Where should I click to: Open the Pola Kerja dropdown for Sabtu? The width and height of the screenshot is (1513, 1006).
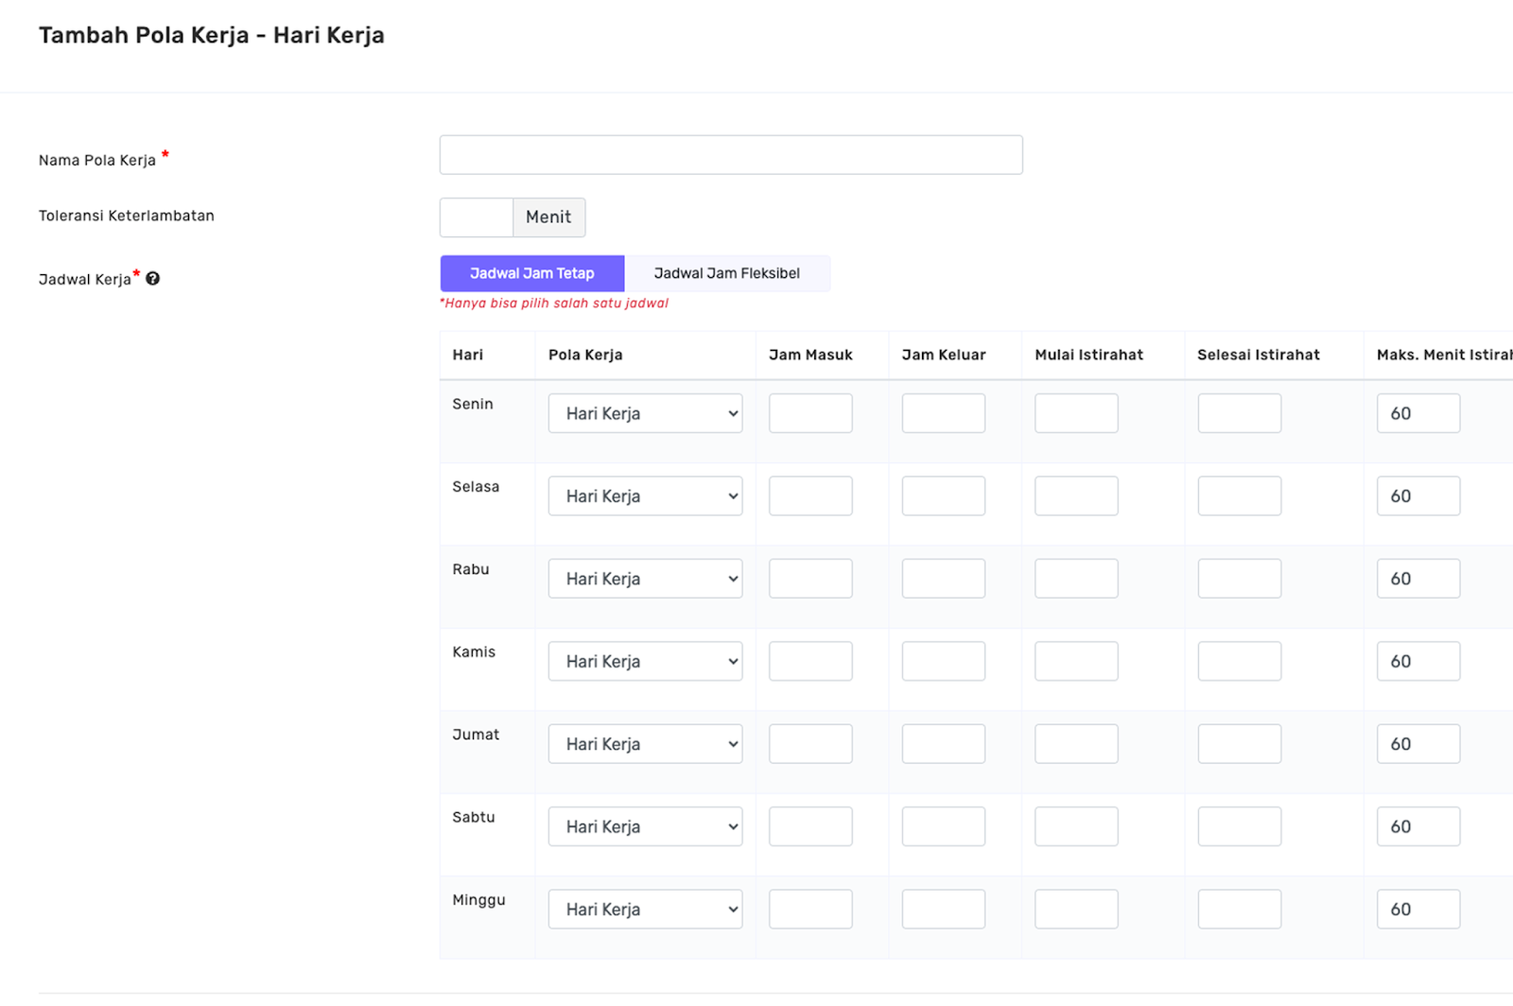[645, 825]
